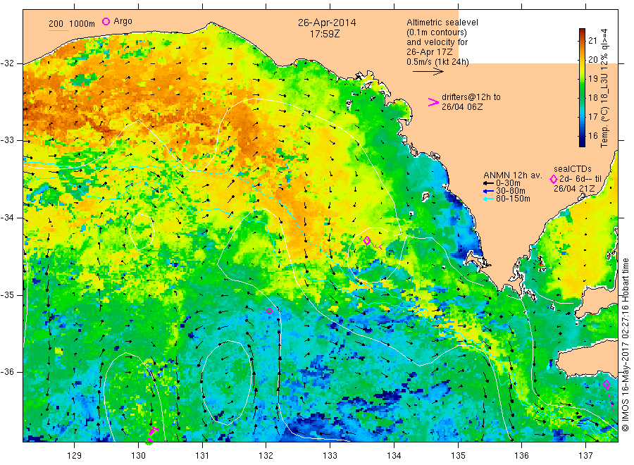Click the '26/04 21Z' sealCTDs time
634x465 pixels.
(573, 189)
